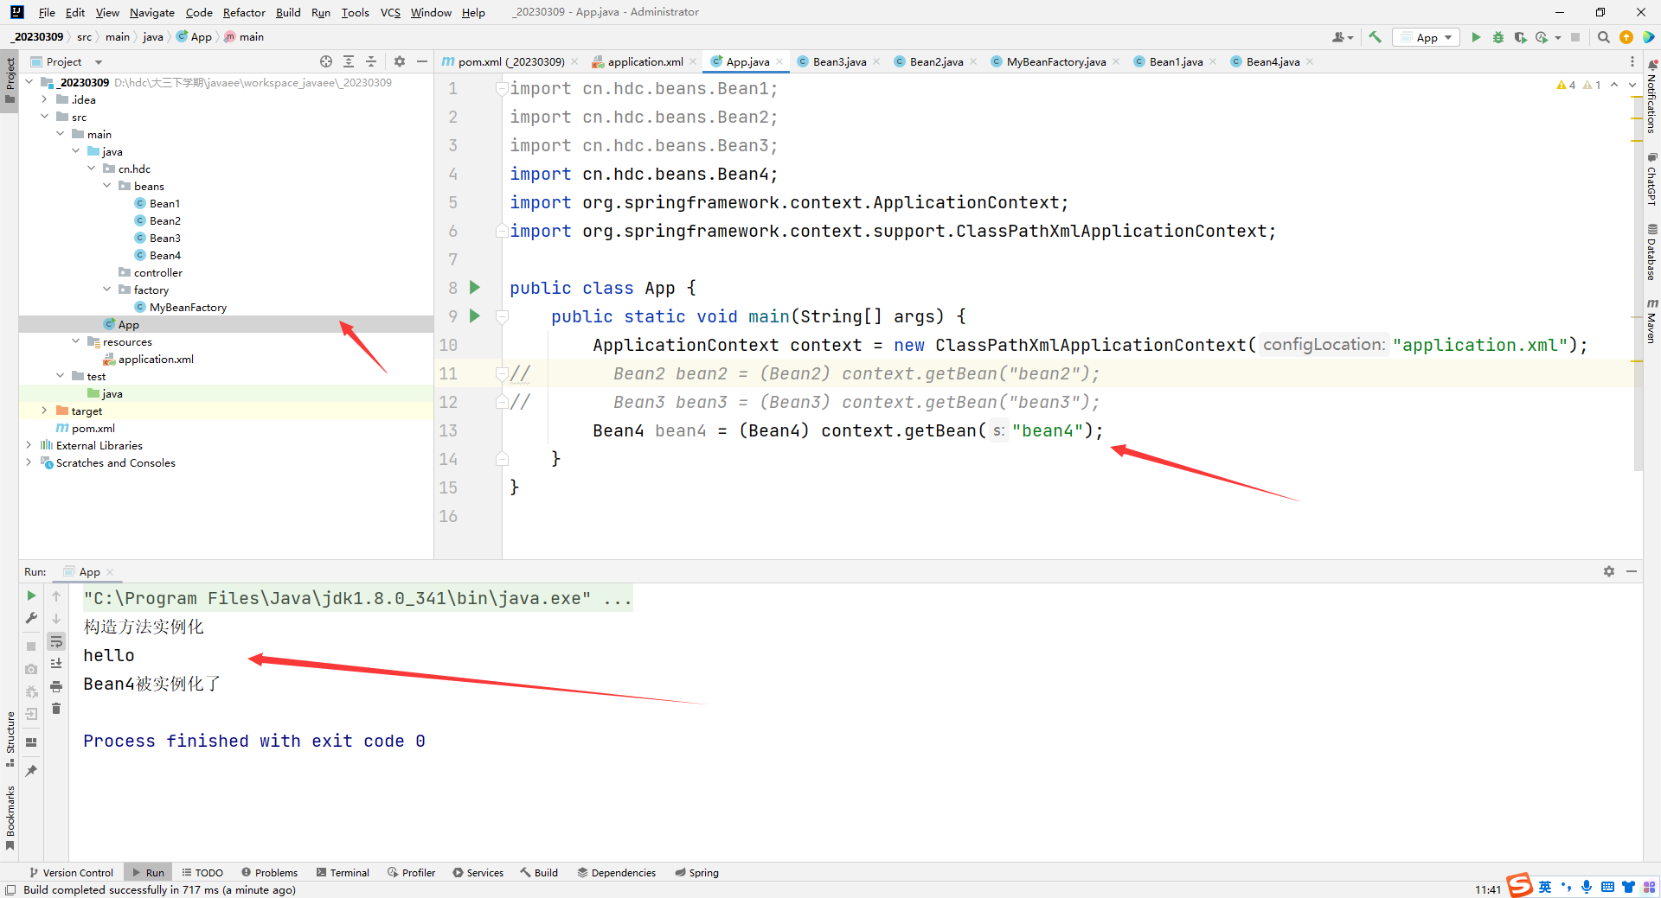Image resolution: width=1661 pixels, height=898 pixels.
Task: Go to previous highlighted error arrow
Action: point(1614,85)
